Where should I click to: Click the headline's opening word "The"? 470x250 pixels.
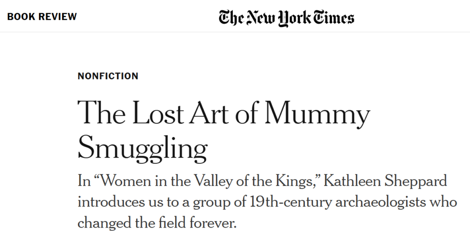(x=101, y=112)
